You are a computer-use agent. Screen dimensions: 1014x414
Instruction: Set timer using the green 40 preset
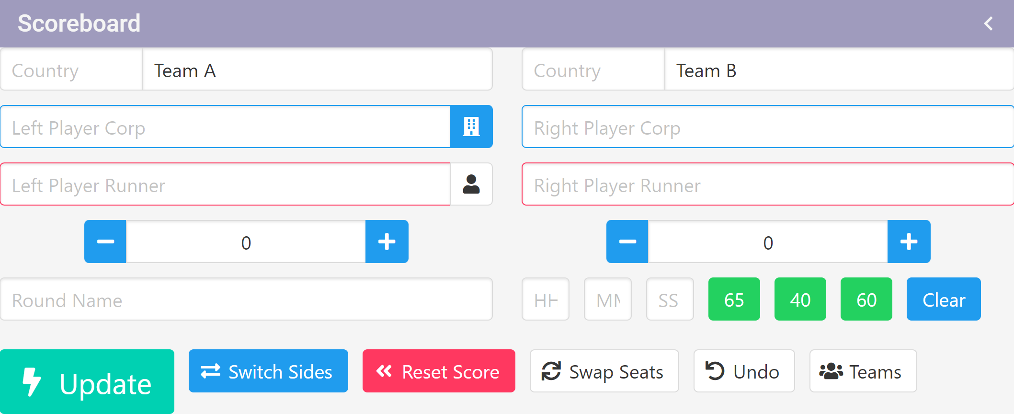(x=800, y=299)
